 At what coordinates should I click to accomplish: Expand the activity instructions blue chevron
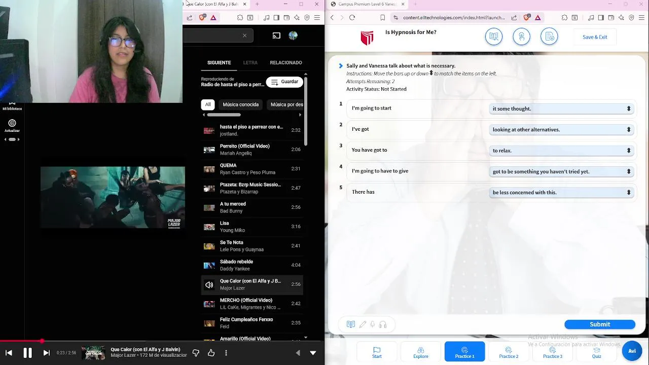[341, 66]
